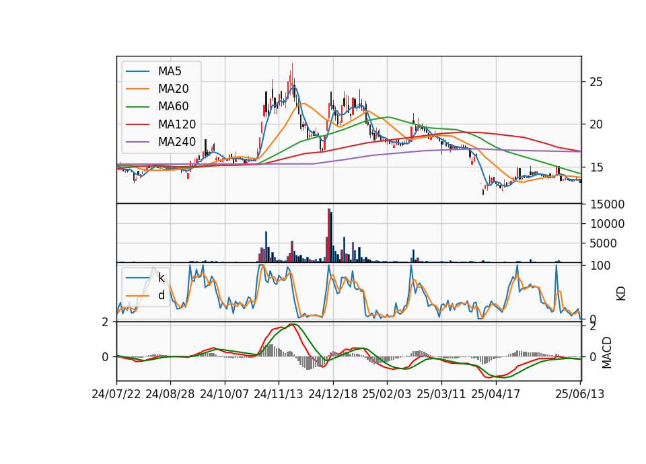Click the orange MA20 legend line sample
This screenshot has width=646, height=464.
click(137, 89)
